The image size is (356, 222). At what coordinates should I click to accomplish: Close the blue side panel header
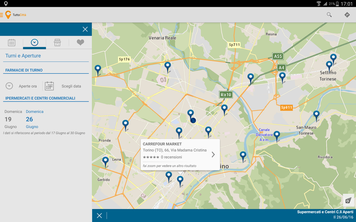tap(85, 29)
